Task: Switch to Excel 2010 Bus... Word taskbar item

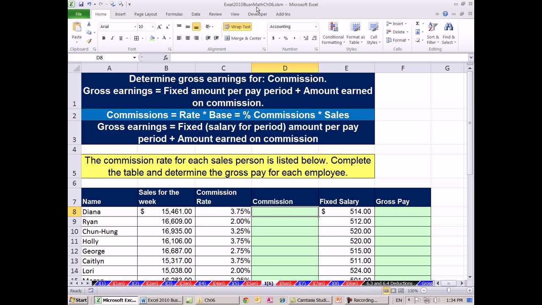Action: [x=161, y=300]
